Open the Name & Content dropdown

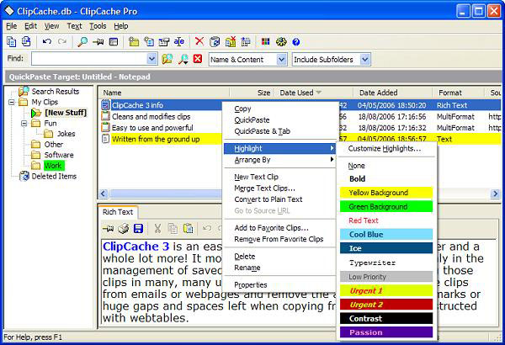coord(281,60)
